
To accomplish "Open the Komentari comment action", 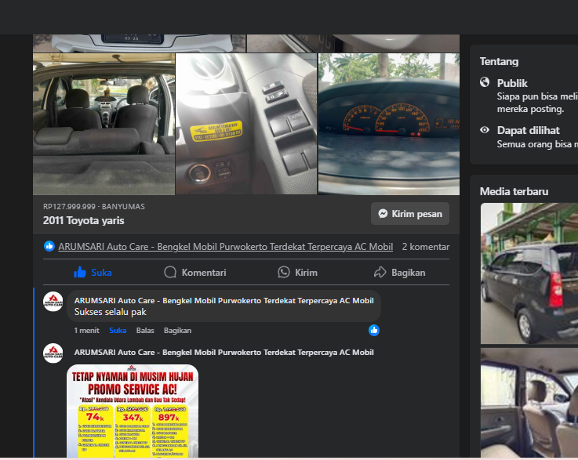I will point(195,273).
